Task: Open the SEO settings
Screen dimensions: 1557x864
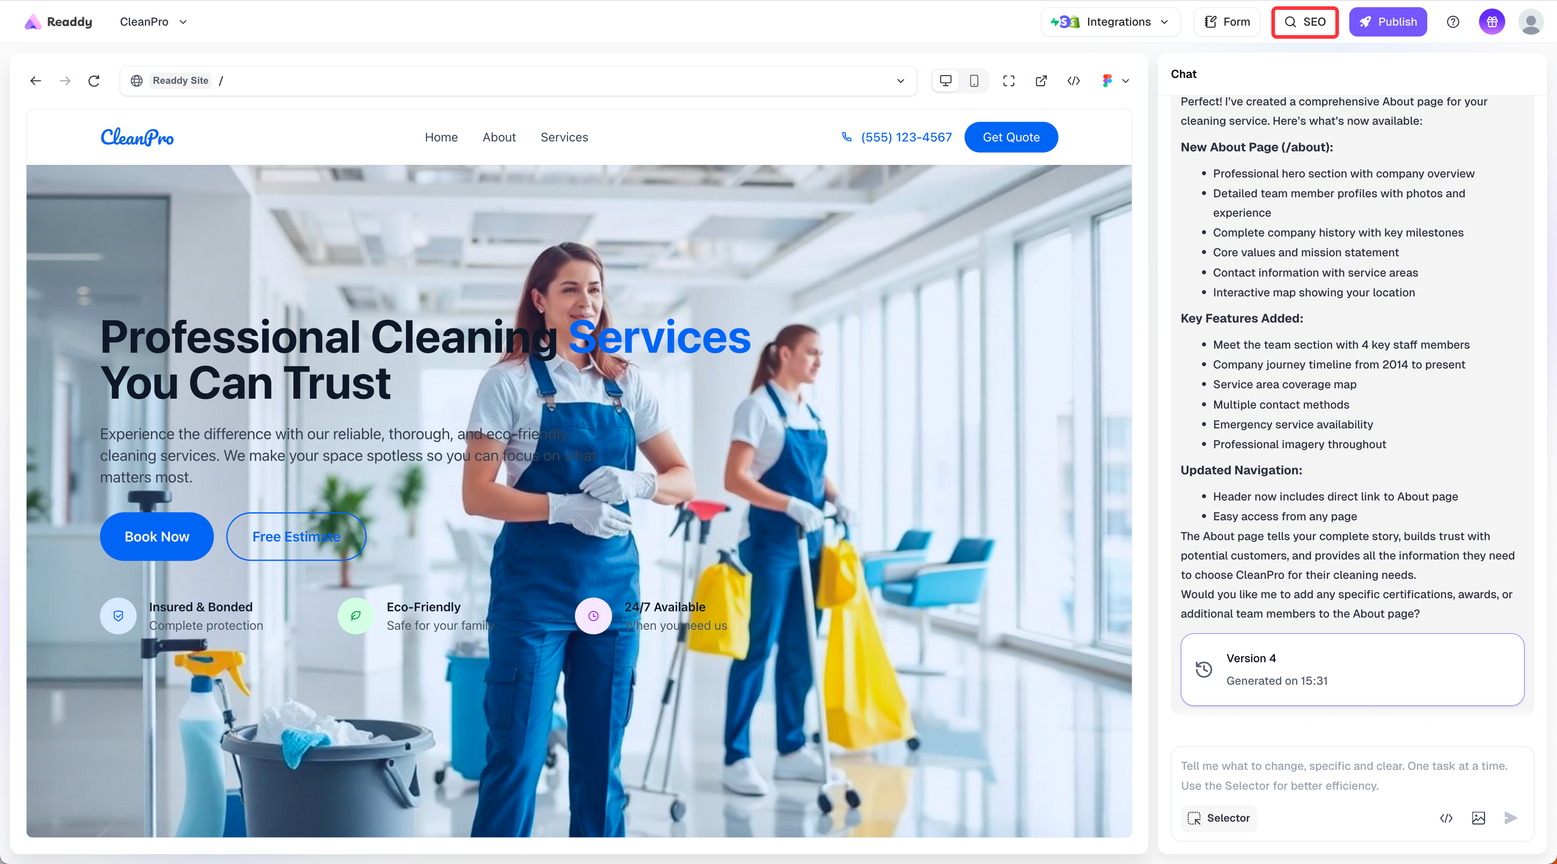Action: coord(1305,22)
